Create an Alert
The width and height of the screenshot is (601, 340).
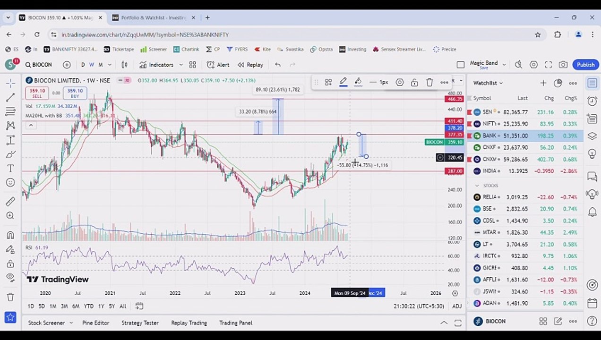point(218,65)
